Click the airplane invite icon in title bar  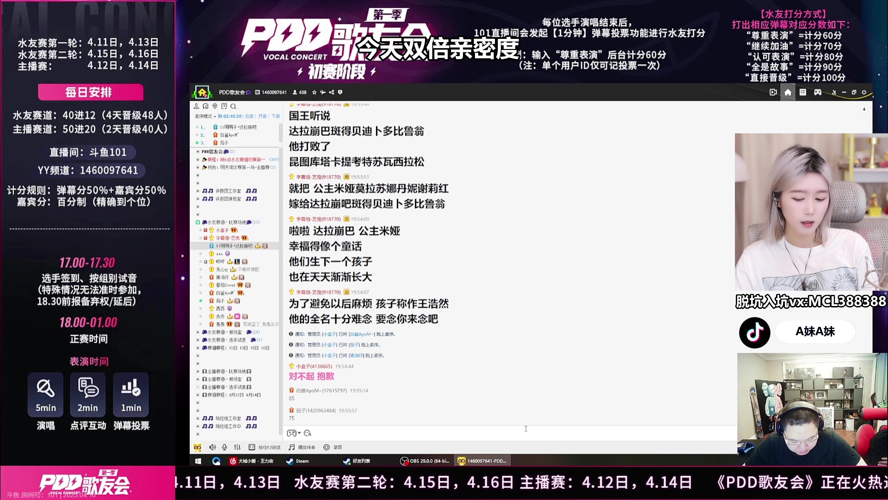tap(323, 92)
